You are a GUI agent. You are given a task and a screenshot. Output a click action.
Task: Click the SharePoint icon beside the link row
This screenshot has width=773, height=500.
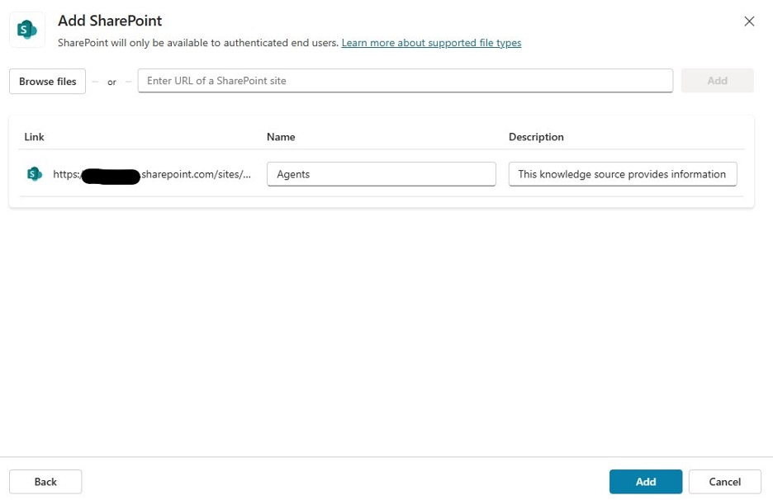[34, 174]
